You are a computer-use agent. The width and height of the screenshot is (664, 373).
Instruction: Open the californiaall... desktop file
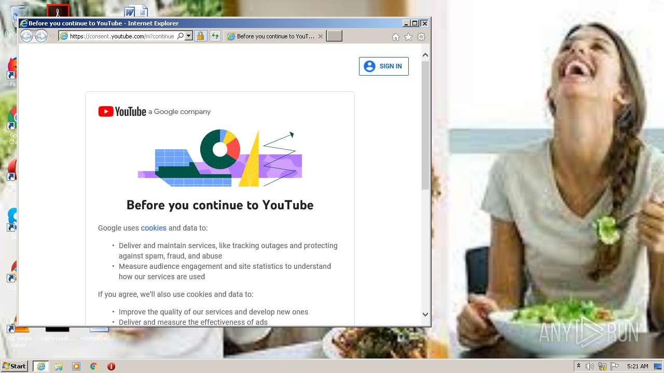pyautogui.click(x=57, y=333)
